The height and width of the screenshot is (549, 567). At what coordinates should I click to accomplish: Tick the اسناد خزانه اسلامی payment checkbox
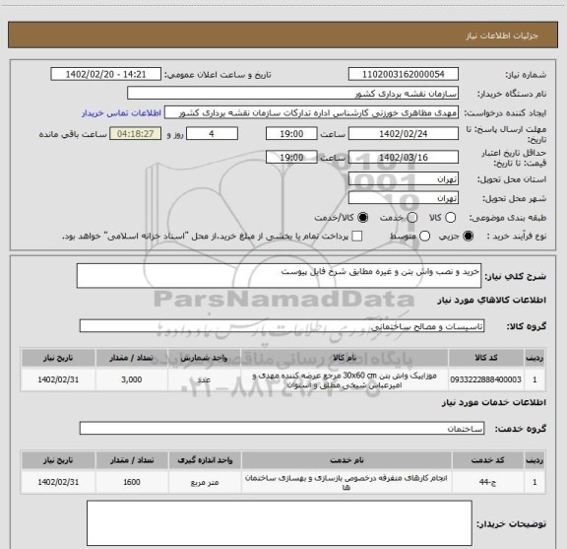click(357, 237)
